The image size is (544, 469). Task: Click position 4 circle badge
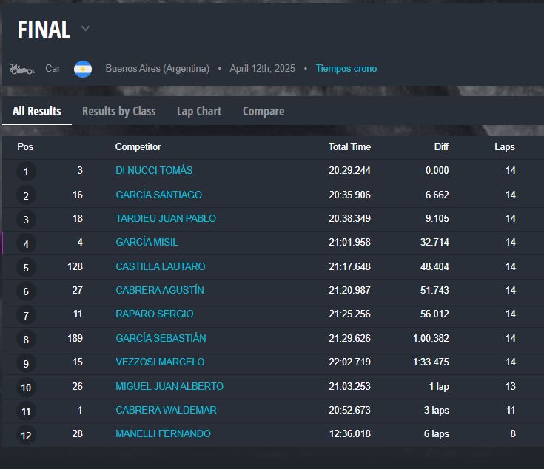pos(26,244)
